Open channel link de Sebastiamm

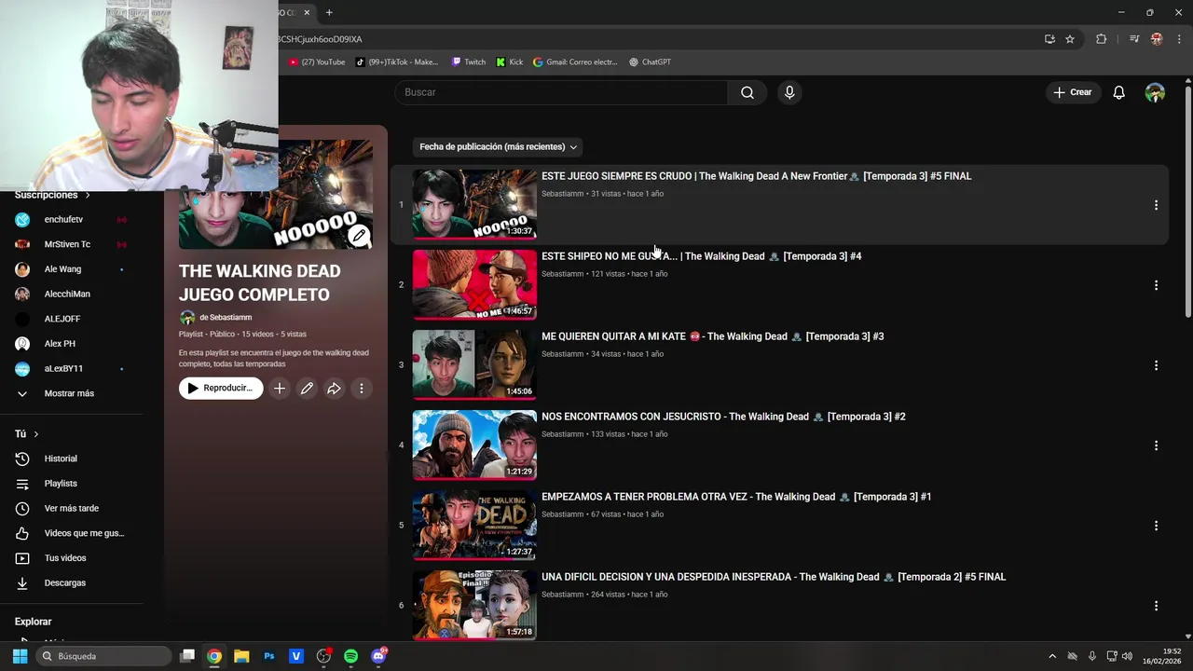[x=226, y=317]
